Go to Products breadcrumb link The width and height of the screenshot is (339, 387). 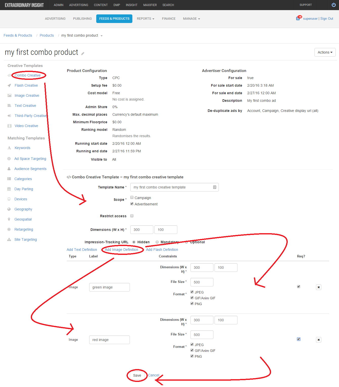(x=47, y=35)
